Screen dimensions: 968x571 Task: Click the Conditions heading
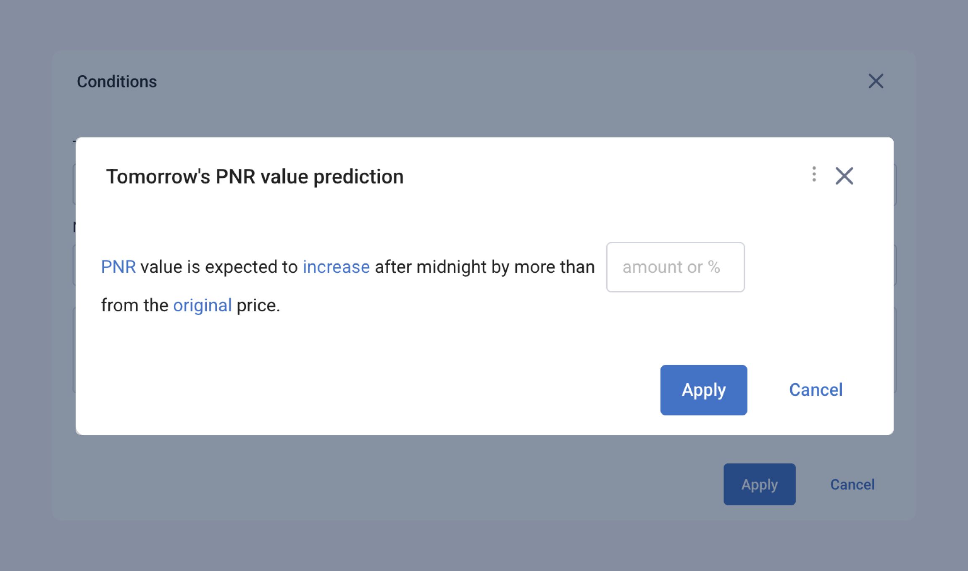[x=117, y=81]
